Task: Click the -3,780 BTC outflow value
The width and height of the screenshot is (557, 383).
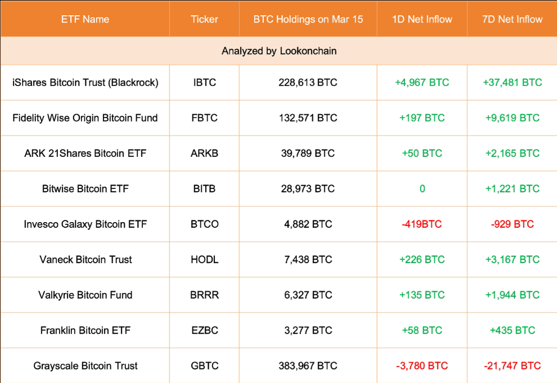Action: coord(422,366)
